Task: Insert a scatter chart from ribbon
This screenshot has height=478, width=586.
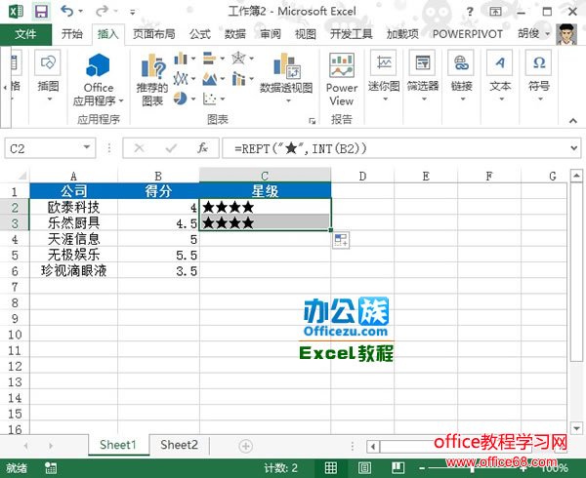Action: pos(209,99)
